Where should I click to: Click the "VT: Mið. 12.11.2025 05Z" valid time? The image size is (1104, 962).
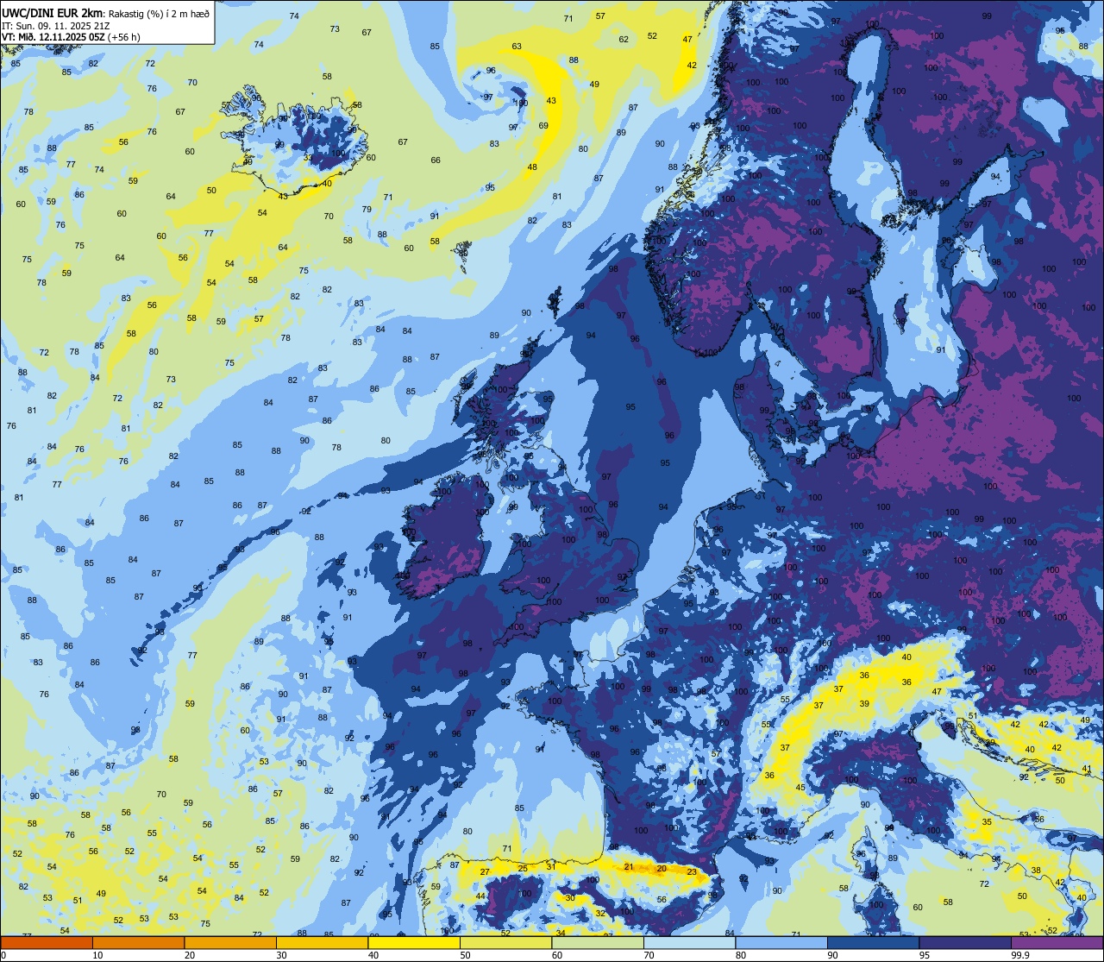(53, 37)
